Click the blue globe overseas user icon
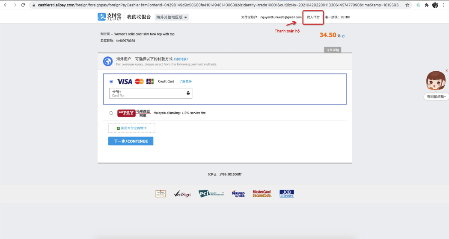This screenshot has height=239, width=449. (x=108, y=61)
